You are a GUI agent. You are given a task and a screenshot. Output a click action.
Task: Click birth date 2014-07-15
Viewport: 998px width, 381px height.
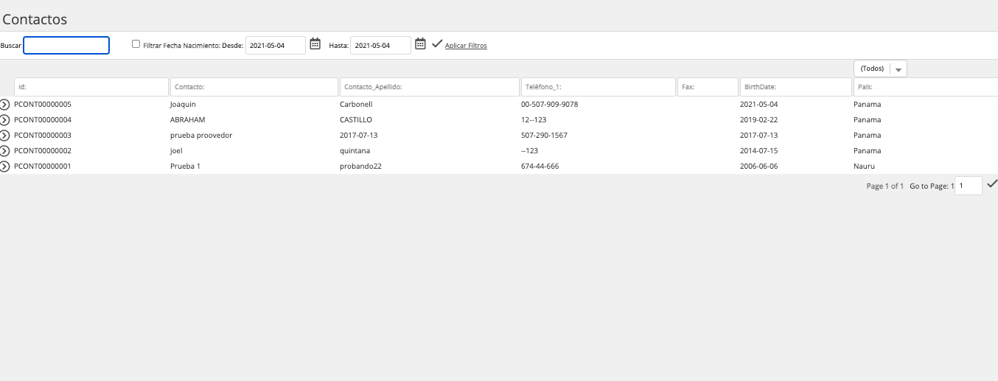[758, 151]
